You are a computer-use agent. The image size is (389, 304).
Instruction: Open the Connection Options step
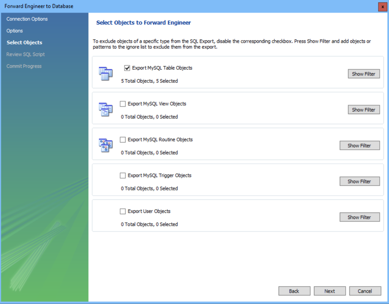[27, 19]
